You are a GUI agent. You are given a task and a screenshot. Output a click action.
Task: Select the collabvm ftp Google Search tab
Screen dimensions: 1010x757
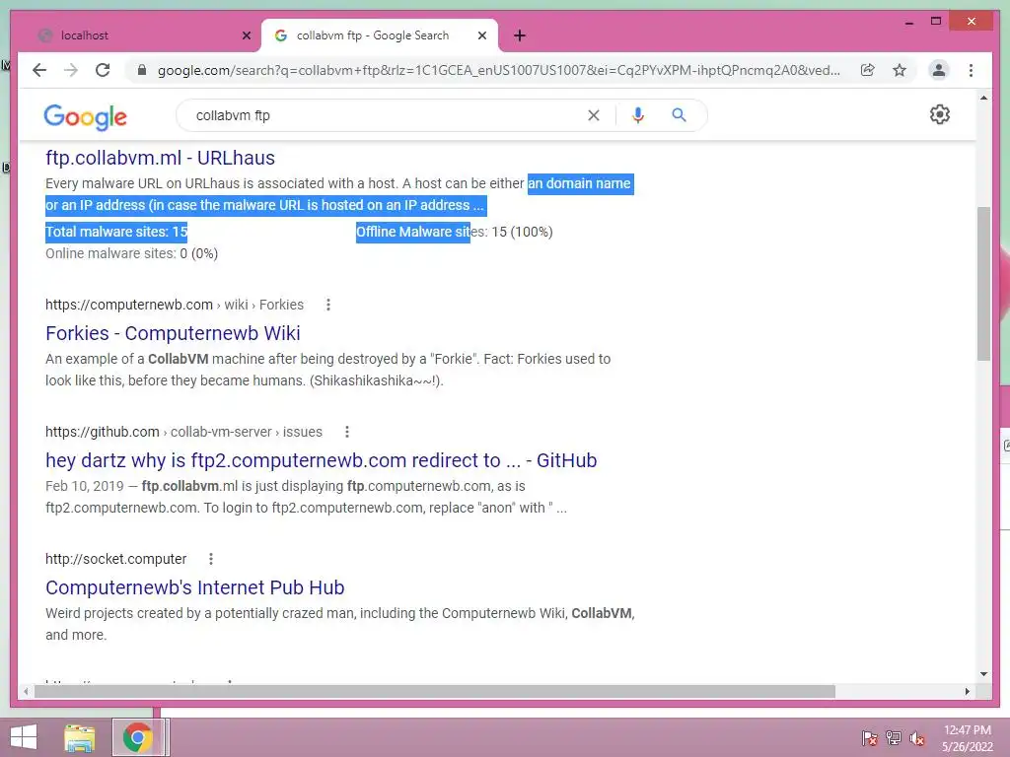[x=380, y=35]
